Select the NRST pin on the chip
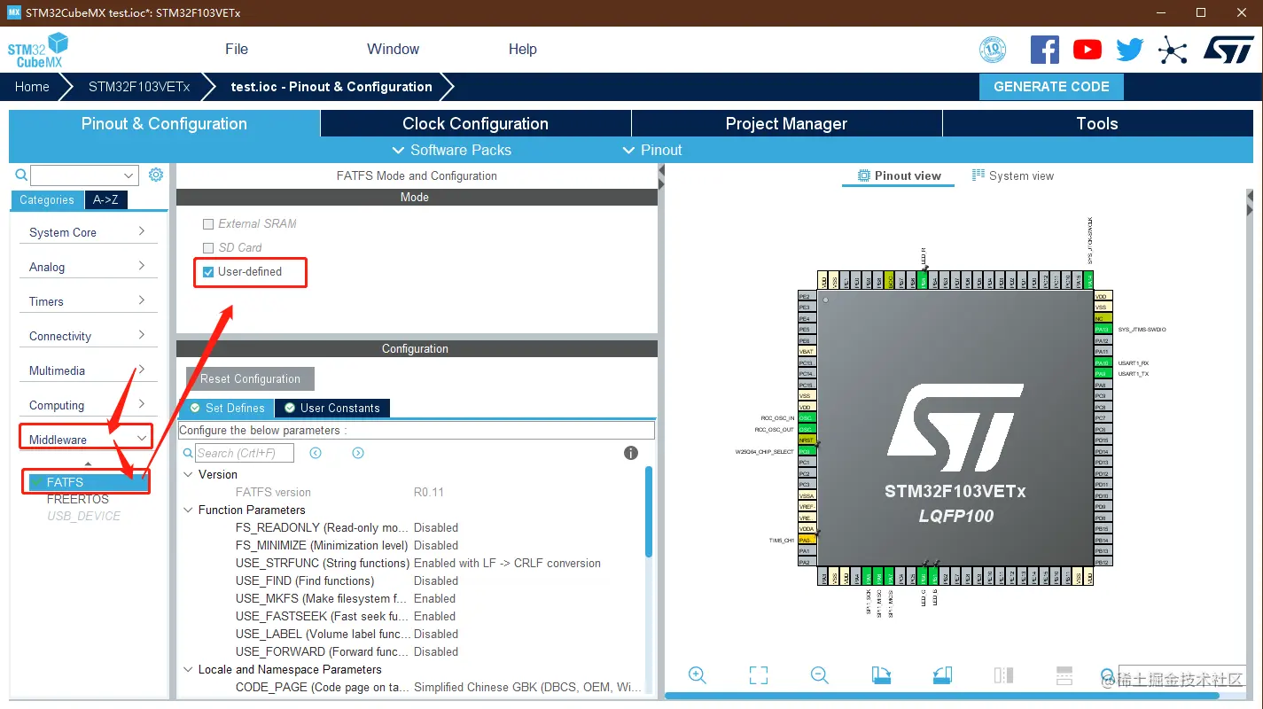The width and height of the screenshot is (1263, 709). tap(807, 440)
